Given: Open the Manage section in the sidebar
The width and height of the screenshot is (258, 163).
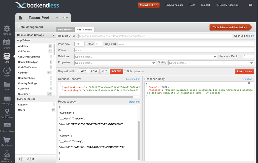Looking at the screenshot, I should (7, 30).
